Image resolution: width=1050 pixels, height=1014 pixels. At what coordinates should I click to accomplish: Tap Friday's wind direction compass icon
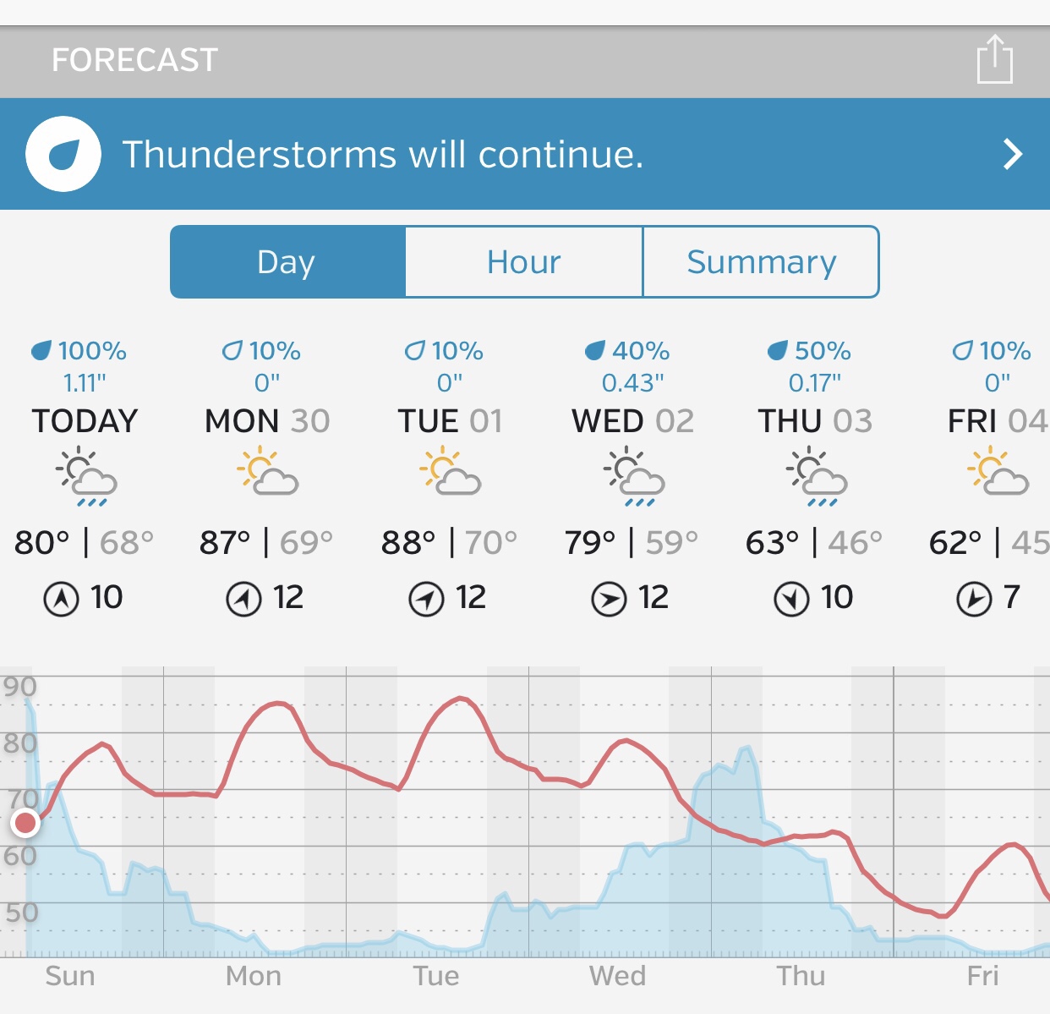973,599
